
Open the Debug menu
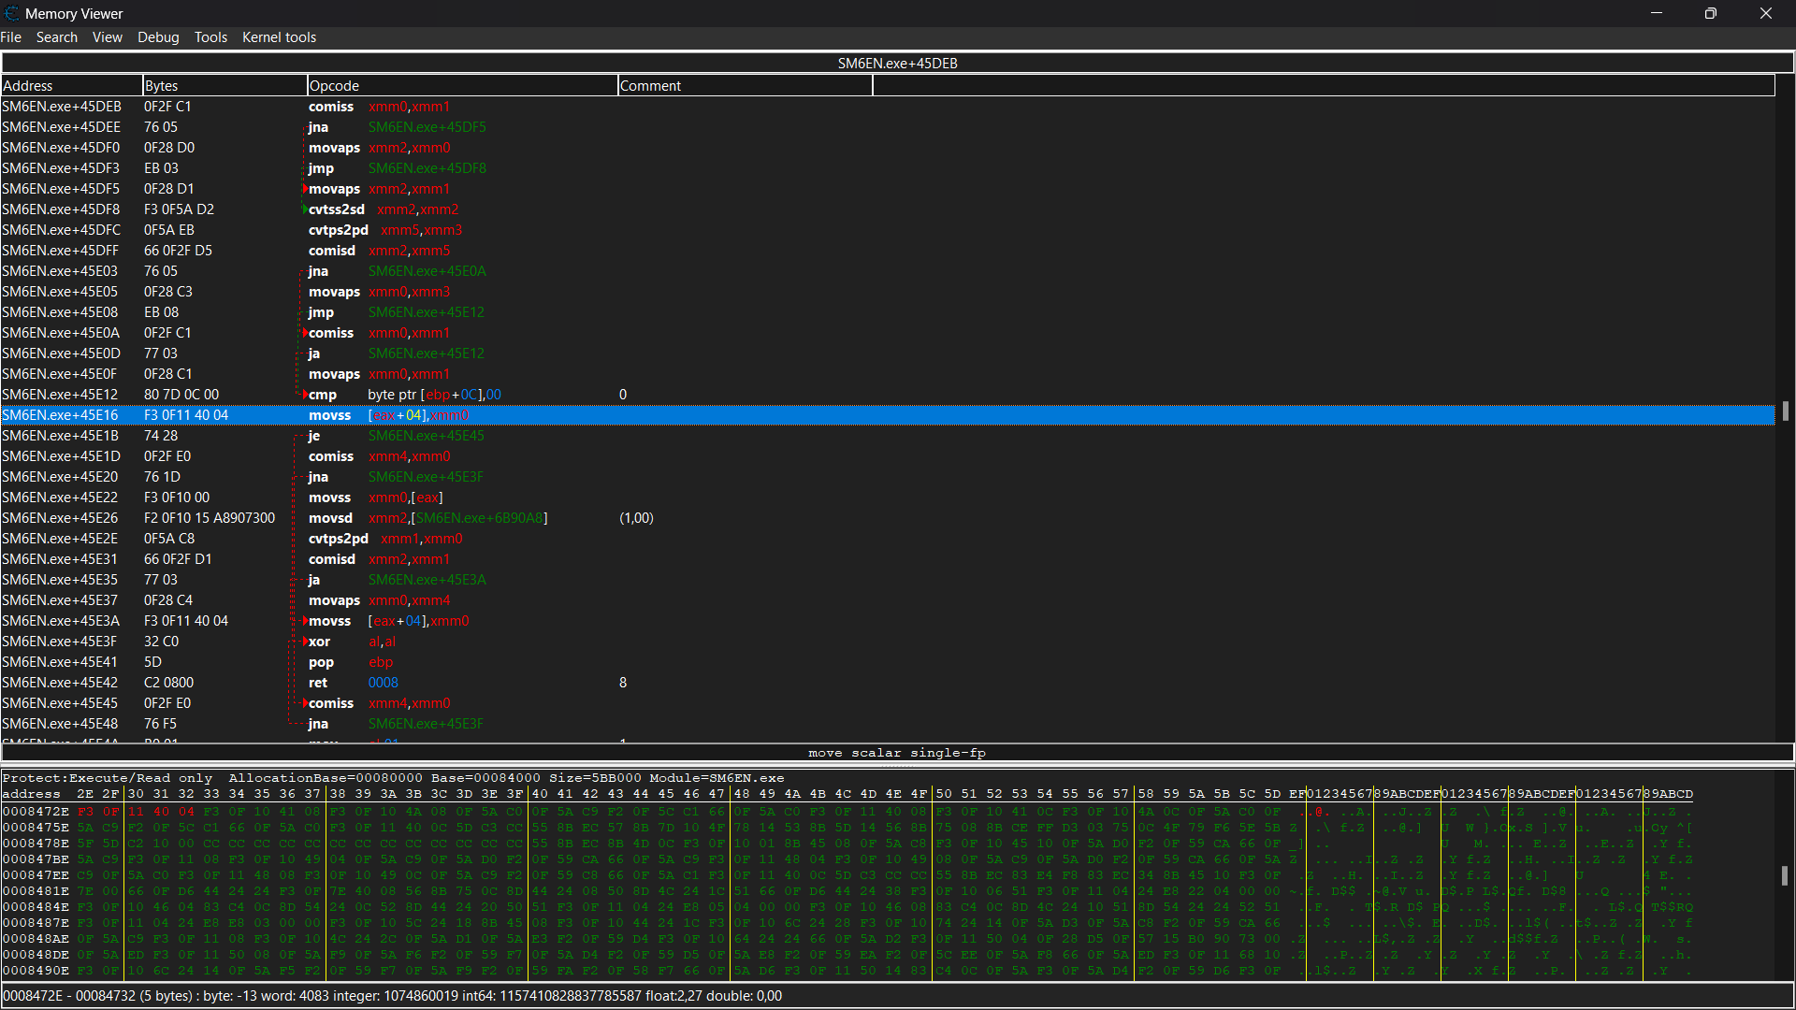click(x=157, y=36)
